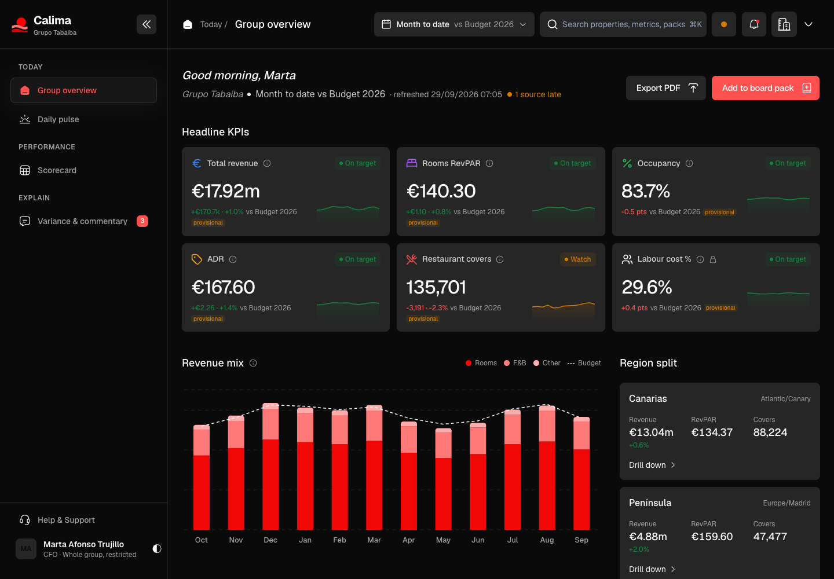Show info for ADR KPI
This screenshot has height=579, width=834.
(233, 259)
